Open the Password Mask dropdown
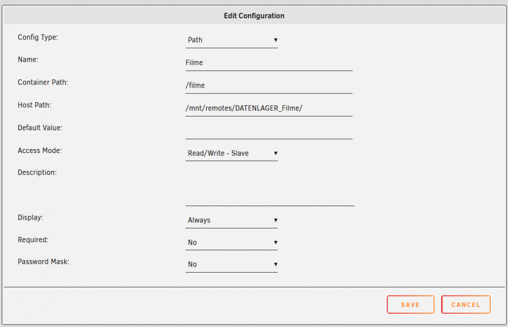The height and width of the screenshot is (327, 508). click(231, 264)
